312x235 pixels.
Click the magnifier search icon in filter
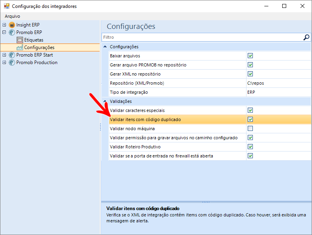(x=306, y=37)
